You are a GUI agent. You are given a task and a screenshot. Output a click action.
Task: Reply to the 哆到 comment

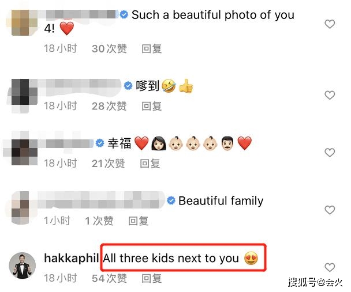click(x=152, y=106)
